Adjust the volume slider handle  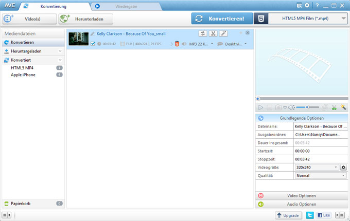point(307,107)
